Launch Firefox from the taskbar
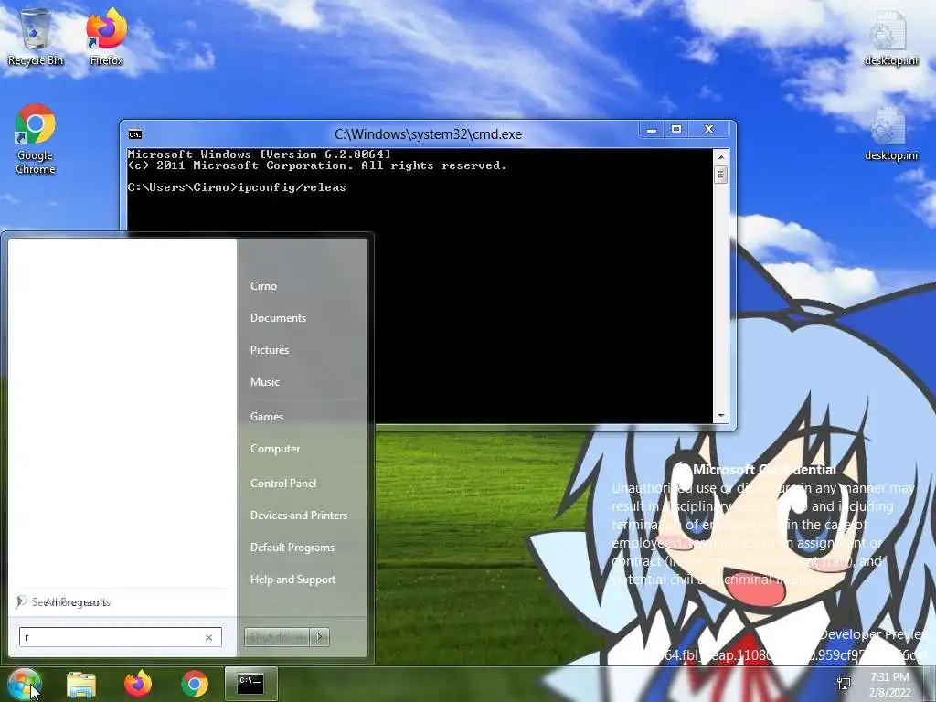This screenshot has height=702, width=936. click(138, 684)
